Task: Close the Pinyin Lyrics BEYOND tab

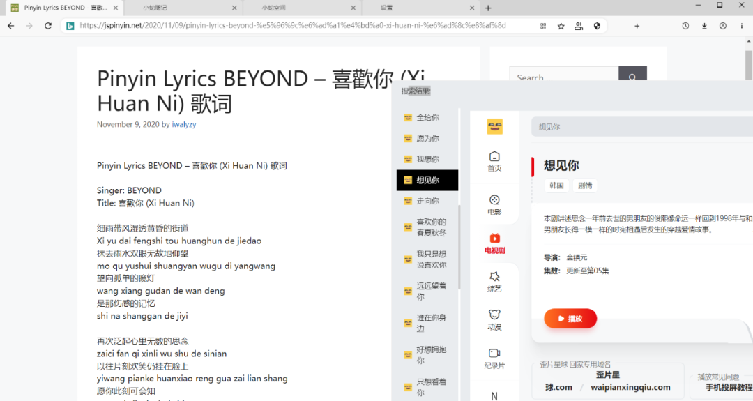Action: coord(115,8)
